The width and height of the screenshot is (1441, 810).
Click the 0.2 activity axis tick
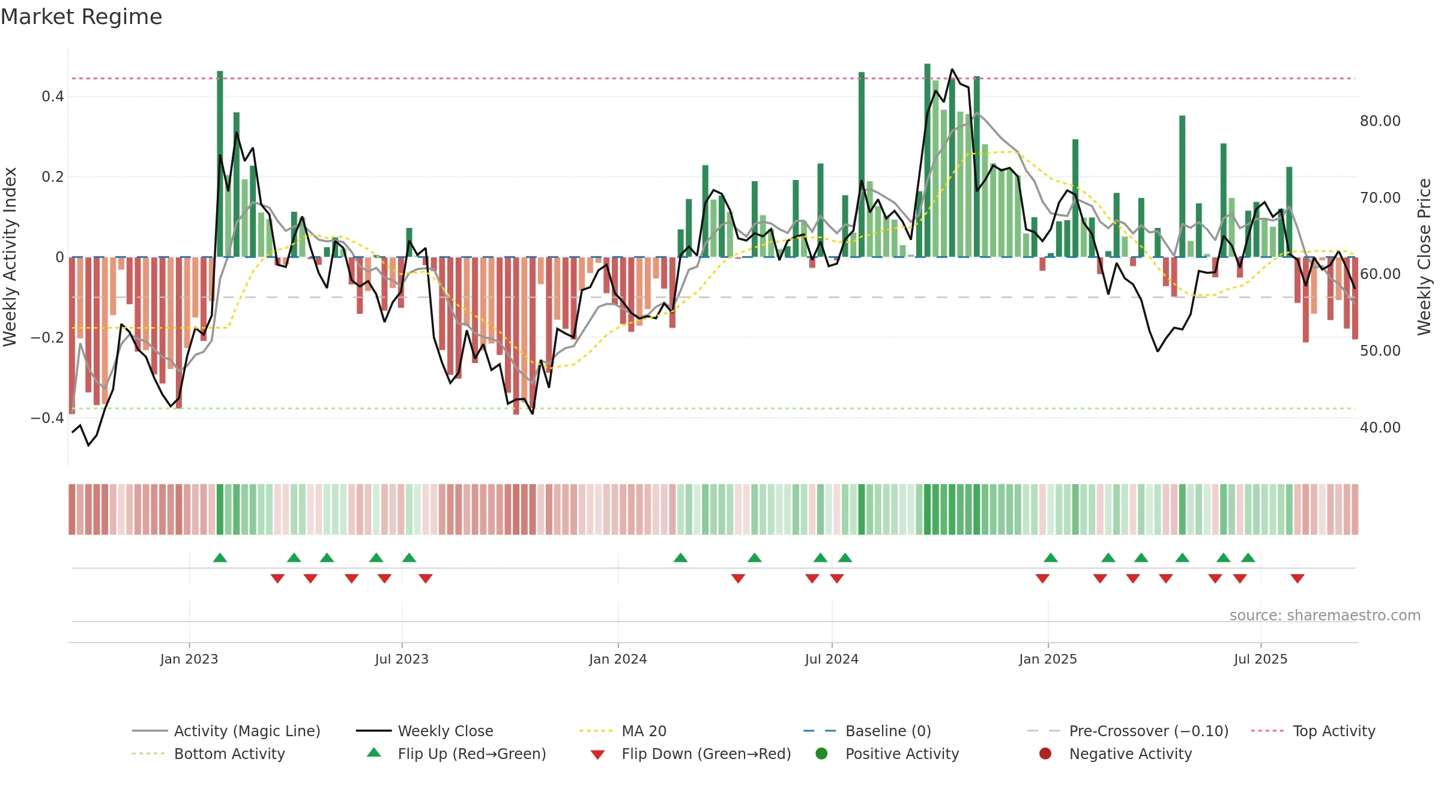click(x=53, y=177)
